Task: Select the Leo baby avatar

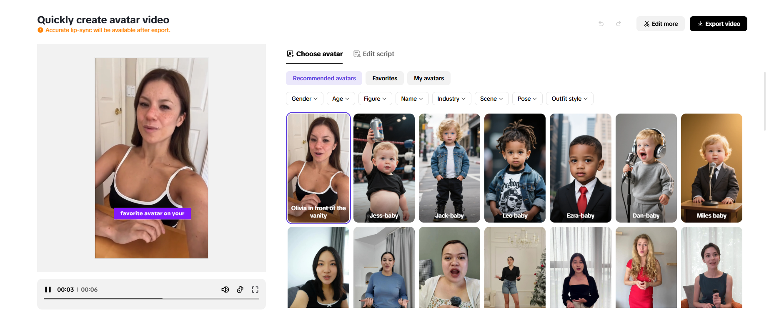Action: point(515,168)
